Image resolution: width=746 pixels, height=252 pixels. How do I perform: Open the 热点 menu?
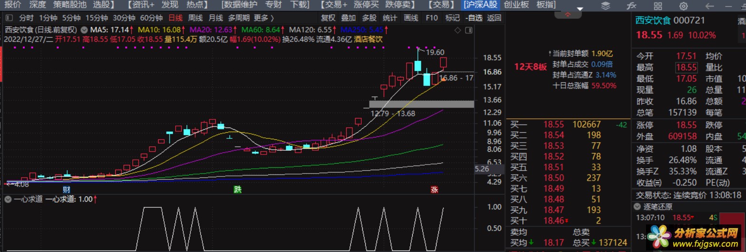[197, 5]
